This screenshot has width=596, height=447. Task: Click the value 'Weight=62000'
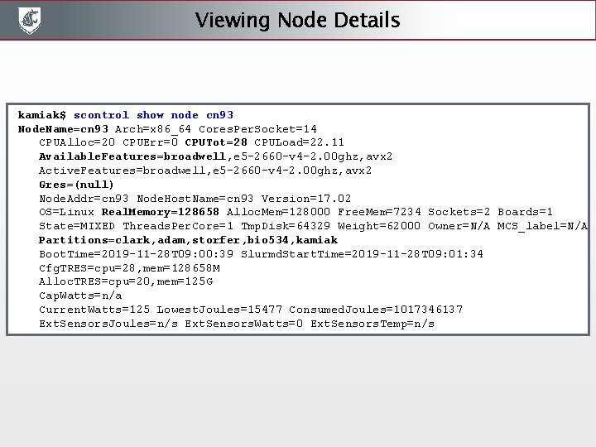pos(379,226)
